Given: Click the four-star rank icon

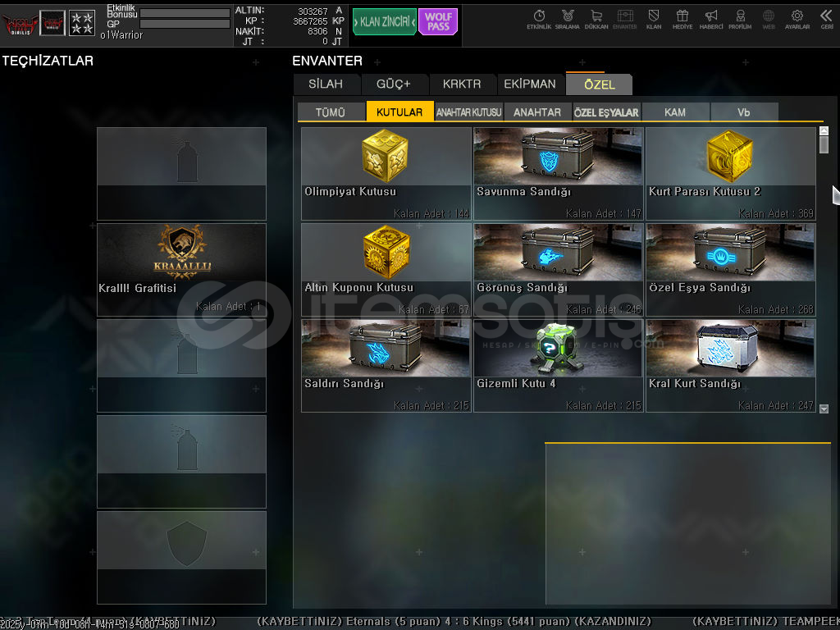Looking at the screenshot, I should click(x=82, y=23).
